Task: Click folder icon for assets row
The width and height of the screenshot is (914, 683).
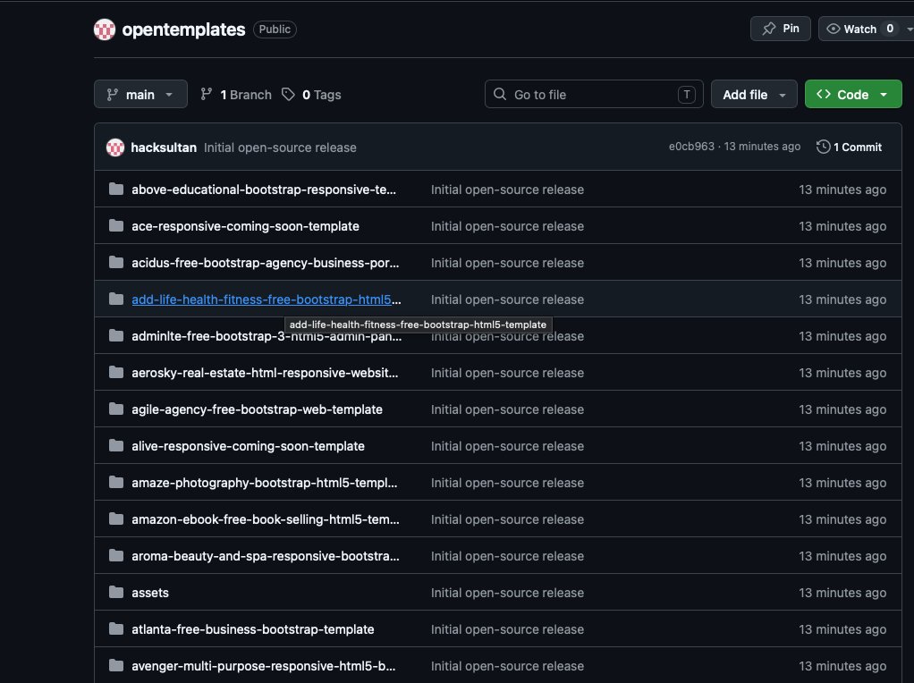Action: click(116, 594)
